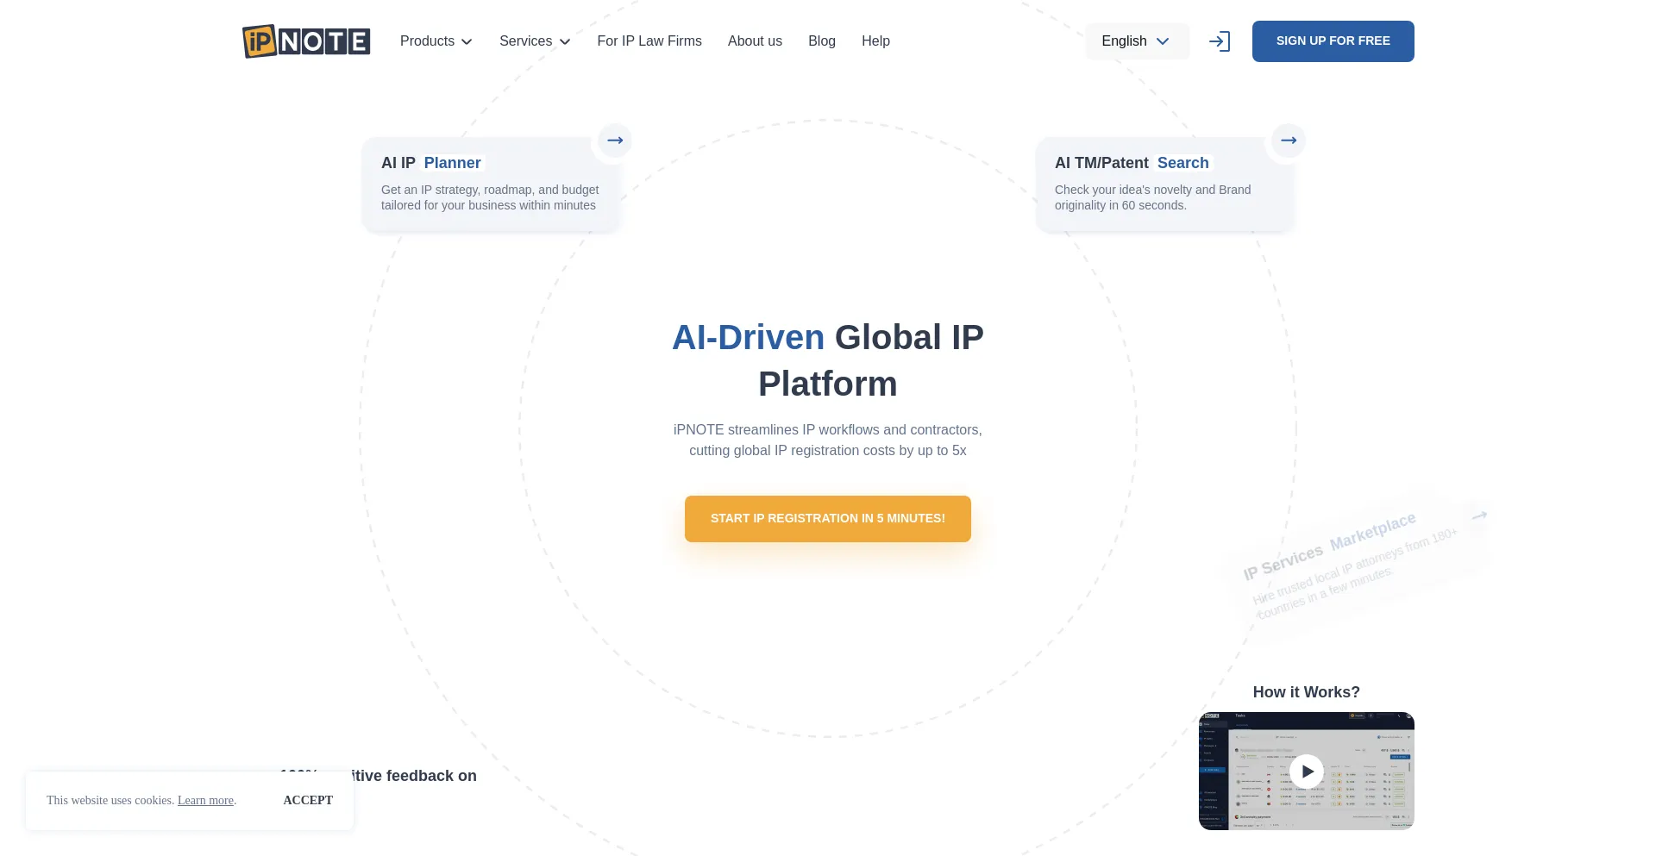Accept the website cookies
The height and width of the screenshot is (856, 1656).
[x=308, y=800]
